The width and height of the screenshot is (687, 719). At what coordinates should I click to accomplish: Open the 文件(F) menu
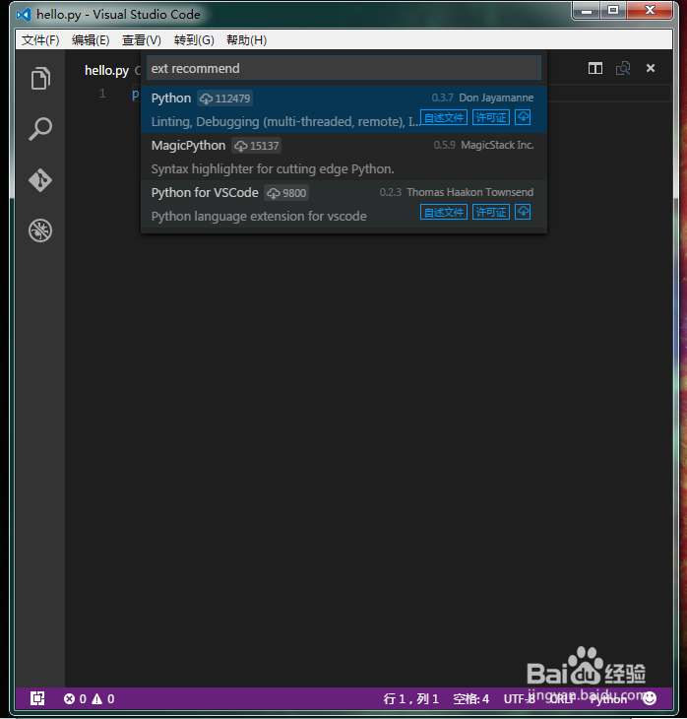tap(40, 40)
